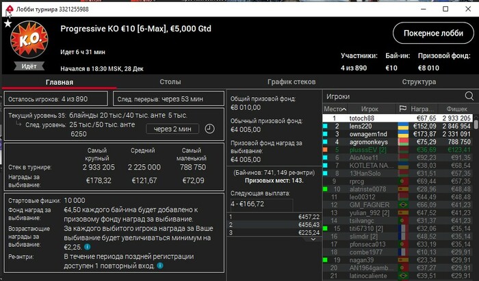Click the Brazil flag in GM_FAGNER row
Viewport: 479px width, 281px height.
(x=403, y=205)
